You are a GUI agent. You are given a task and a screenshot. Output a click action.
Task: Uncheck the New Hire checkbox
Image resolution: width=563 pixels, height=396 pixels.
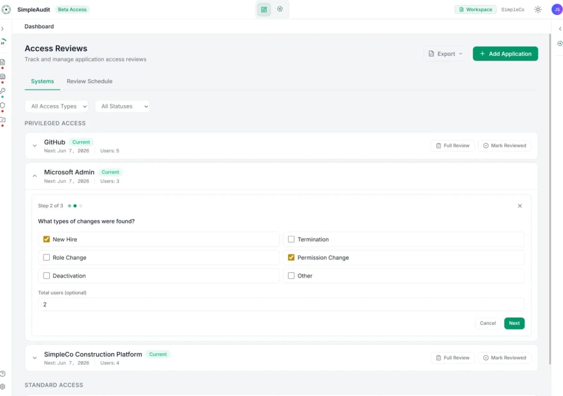[x=46, y=239]
